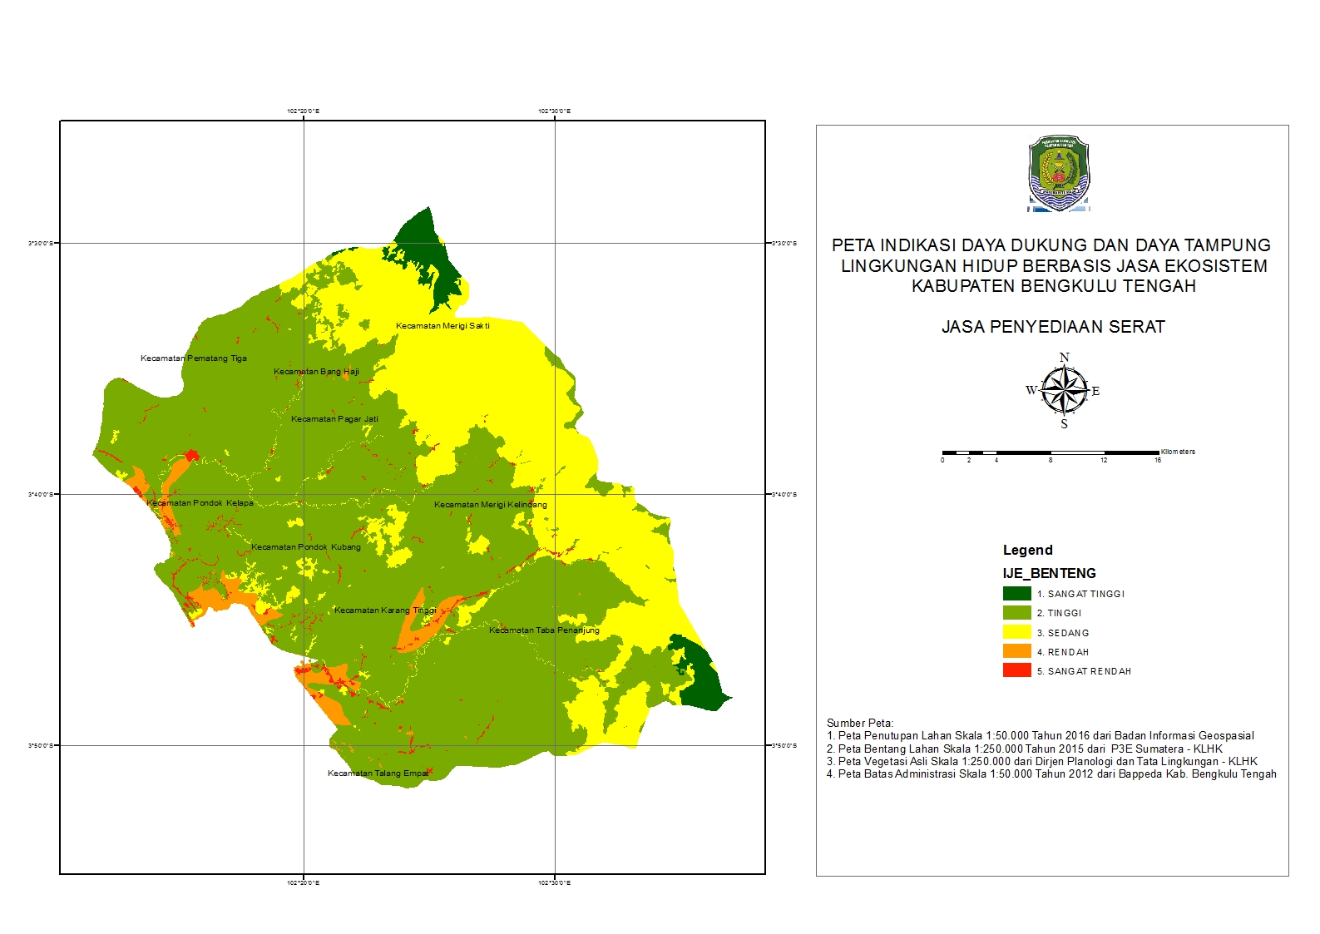Select the red Sangat Rendah legend swatch
1320x934 pixels.
click(1016, 671)
